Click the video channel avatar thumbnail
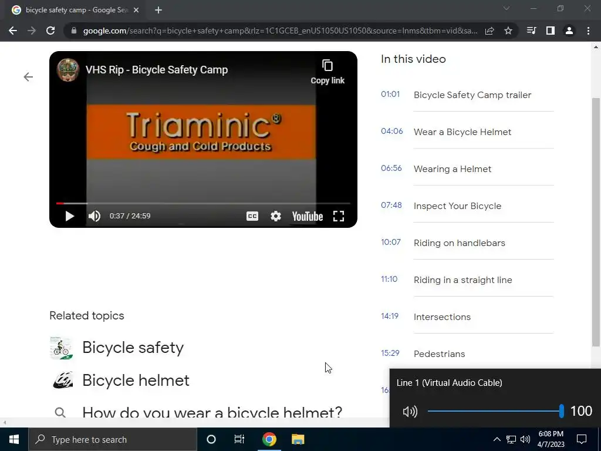The width and height of the screenshot is (601, 451). pos(68,70)
